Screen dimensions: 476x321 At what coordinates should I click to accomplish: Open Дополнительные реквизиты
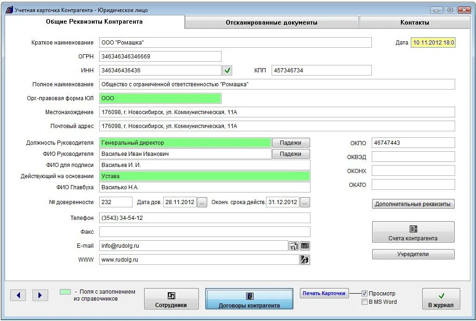coord(413,204)
